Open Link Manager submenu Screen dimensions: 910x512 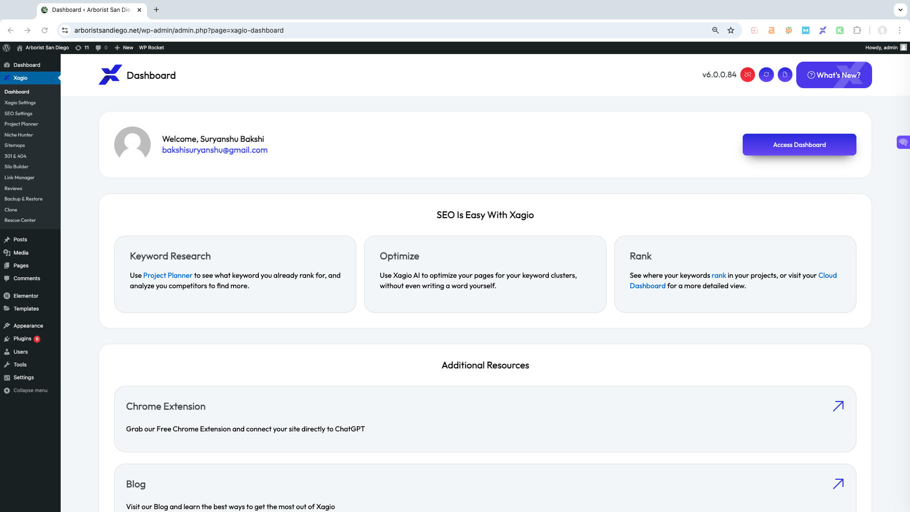coord(19,177)
